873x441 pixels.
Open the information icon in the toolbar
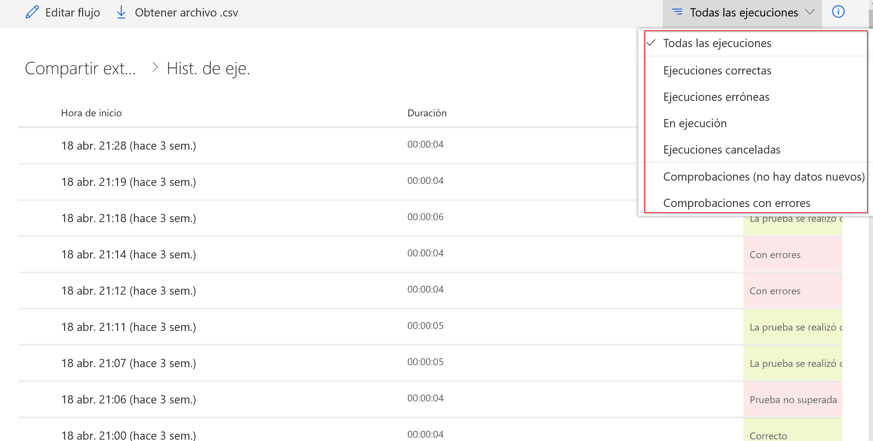coord(838,12)
